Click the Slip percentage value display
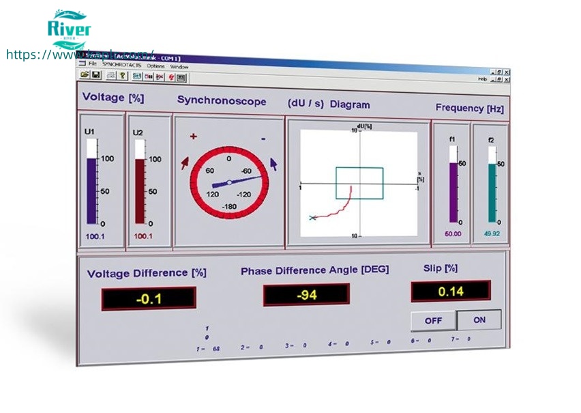This screenshot has width=581, height=413. pos(450,291)
